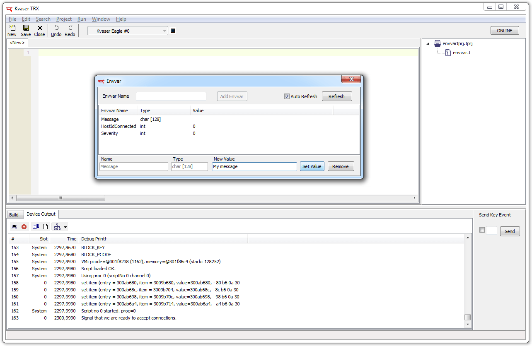Screen dimensions: 532x346
Task: Click the blank page clear output icon
Action: (x=46, y=227)
